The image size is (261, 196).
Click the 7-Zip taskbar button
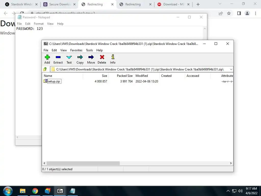60,191
